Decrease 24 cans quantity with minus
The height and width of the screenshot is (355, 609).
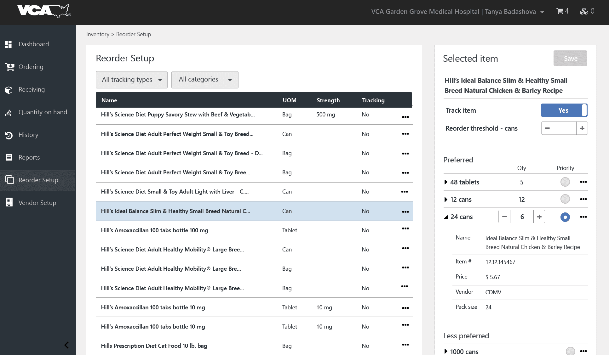click(504, 217)
